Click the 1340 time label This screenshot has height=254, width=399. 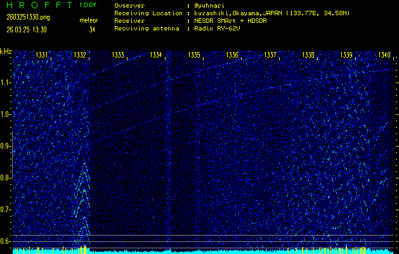coord(384,55)
